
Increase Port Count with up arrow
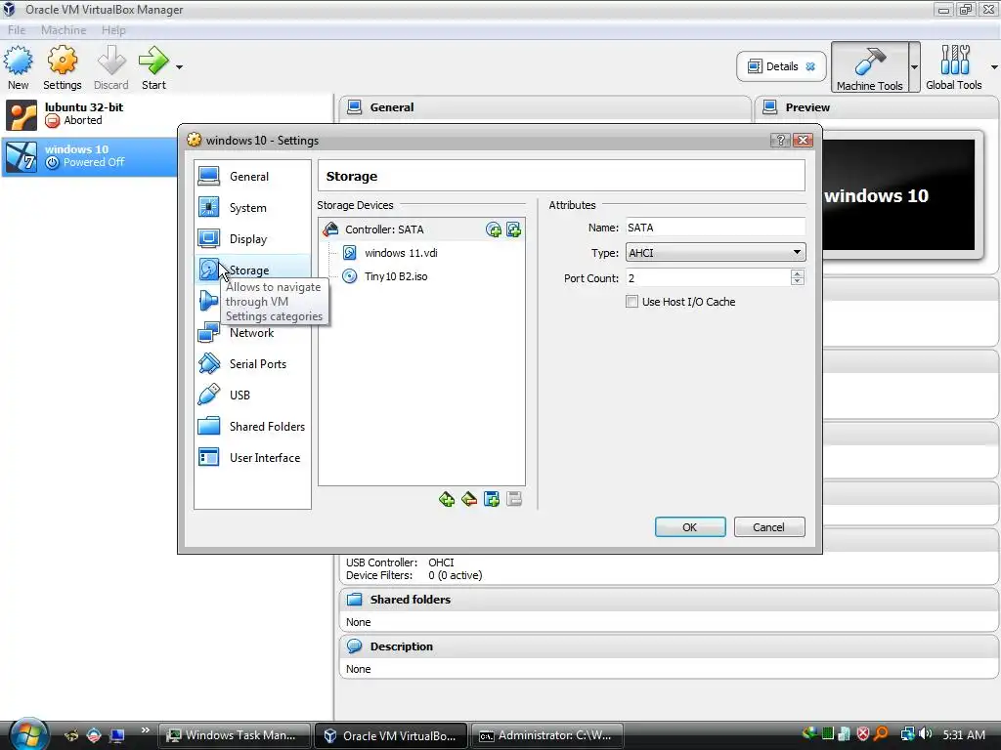(x=798, y=273)
